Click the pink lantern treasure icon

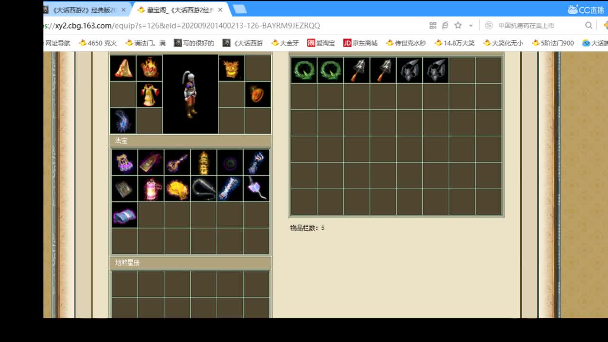coord(151,189)
